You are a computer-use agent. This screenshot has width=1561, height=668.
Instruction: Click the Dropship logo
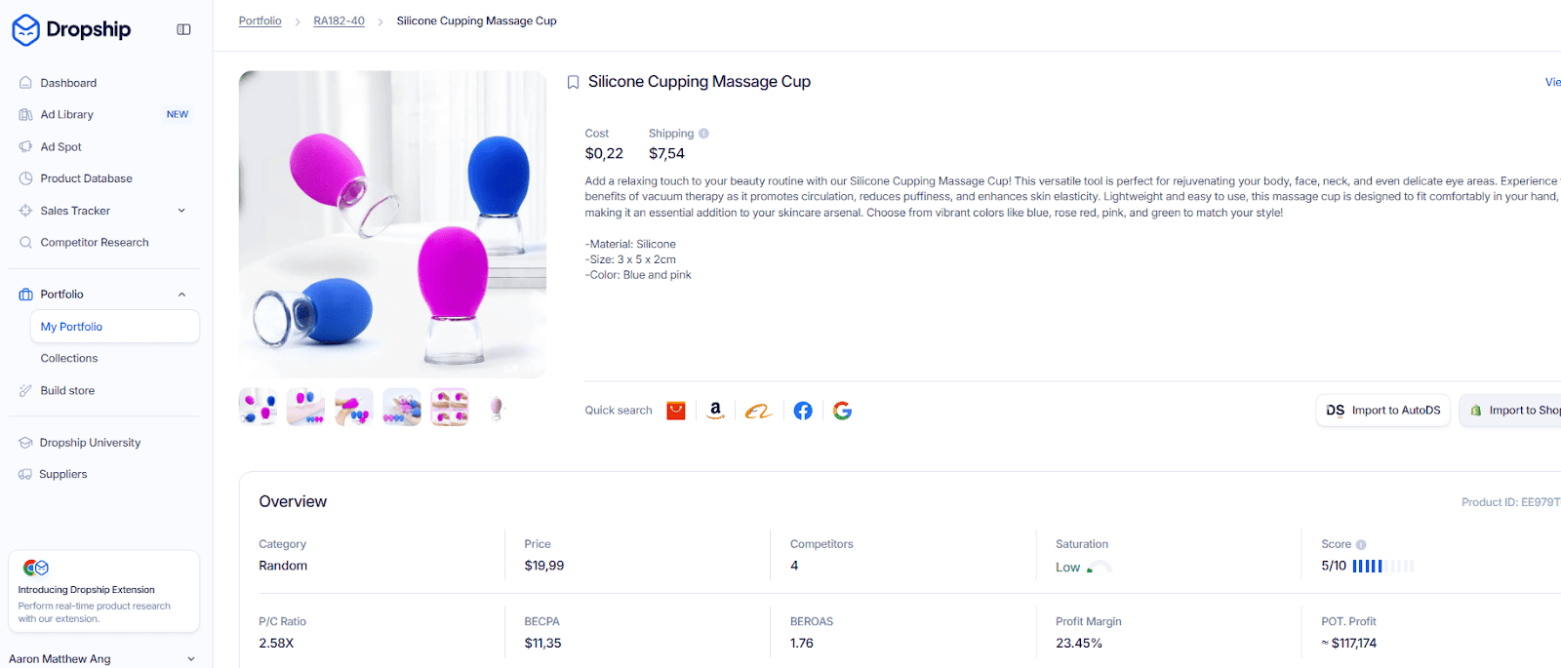pyautogui.click(x=71, y=29)
